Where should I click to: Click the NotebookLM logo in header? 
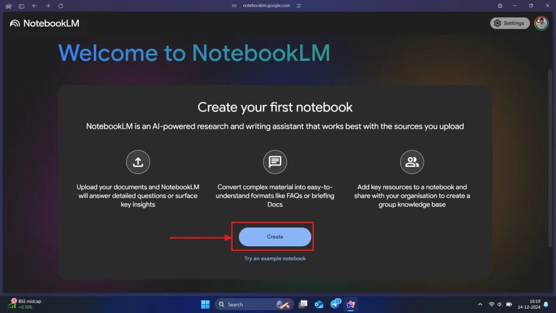(x=45, y=23)
